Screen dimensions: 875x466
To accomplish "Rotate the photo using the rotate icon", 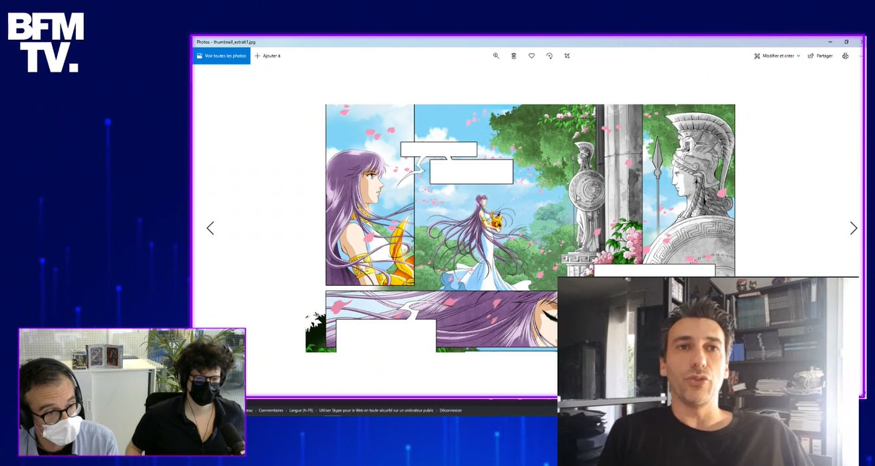I will 549,56.
